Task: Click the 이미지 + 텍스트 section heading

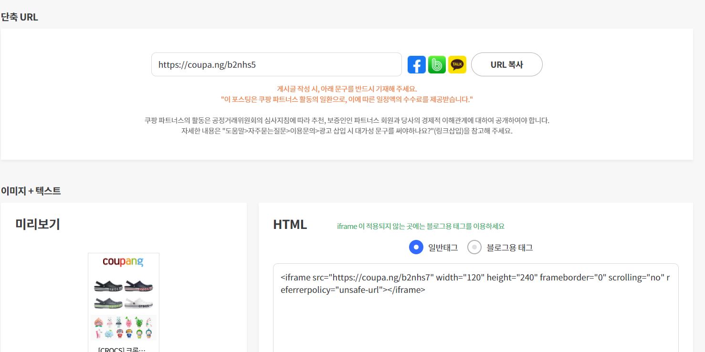Action: click(x=31, y=191)
